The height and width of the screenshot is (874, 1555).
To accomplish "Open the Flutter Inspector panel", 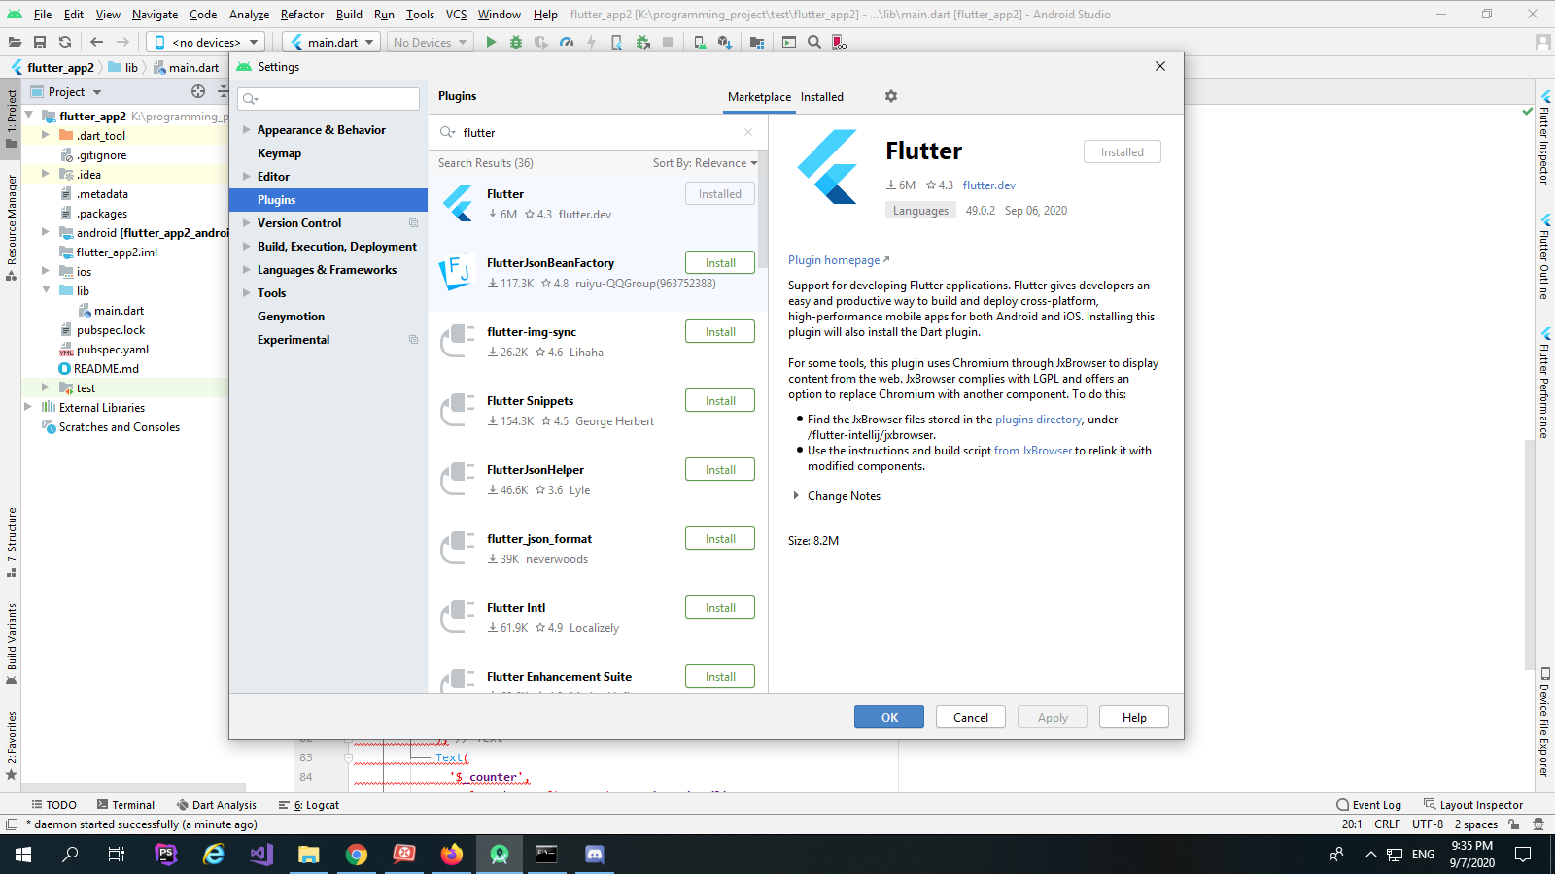I will 1547,136.
